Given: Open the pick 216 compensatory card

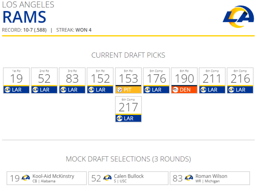Looking at the screenshot, I should coord(240,78).
